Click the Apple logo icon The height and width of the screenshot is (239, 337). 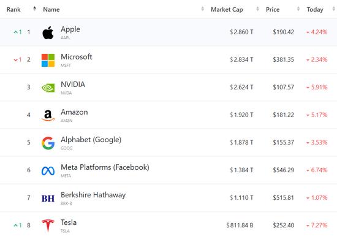(48, 32)
